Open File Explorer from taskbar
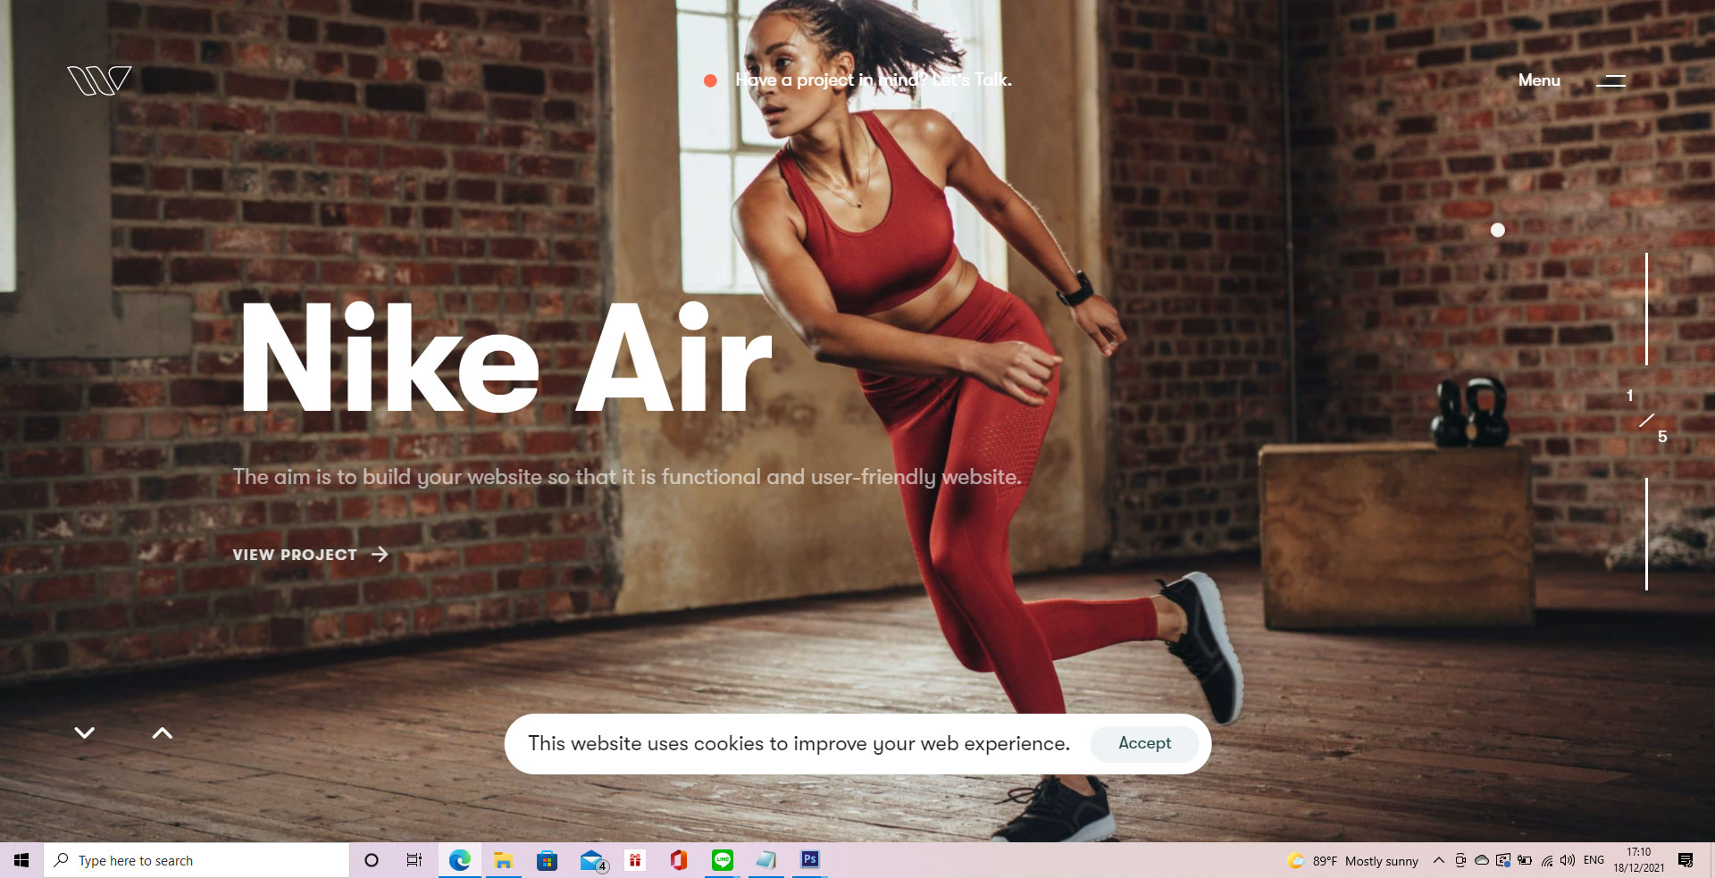The width and height of the screenshot is (1715, 878). point(503,860)
